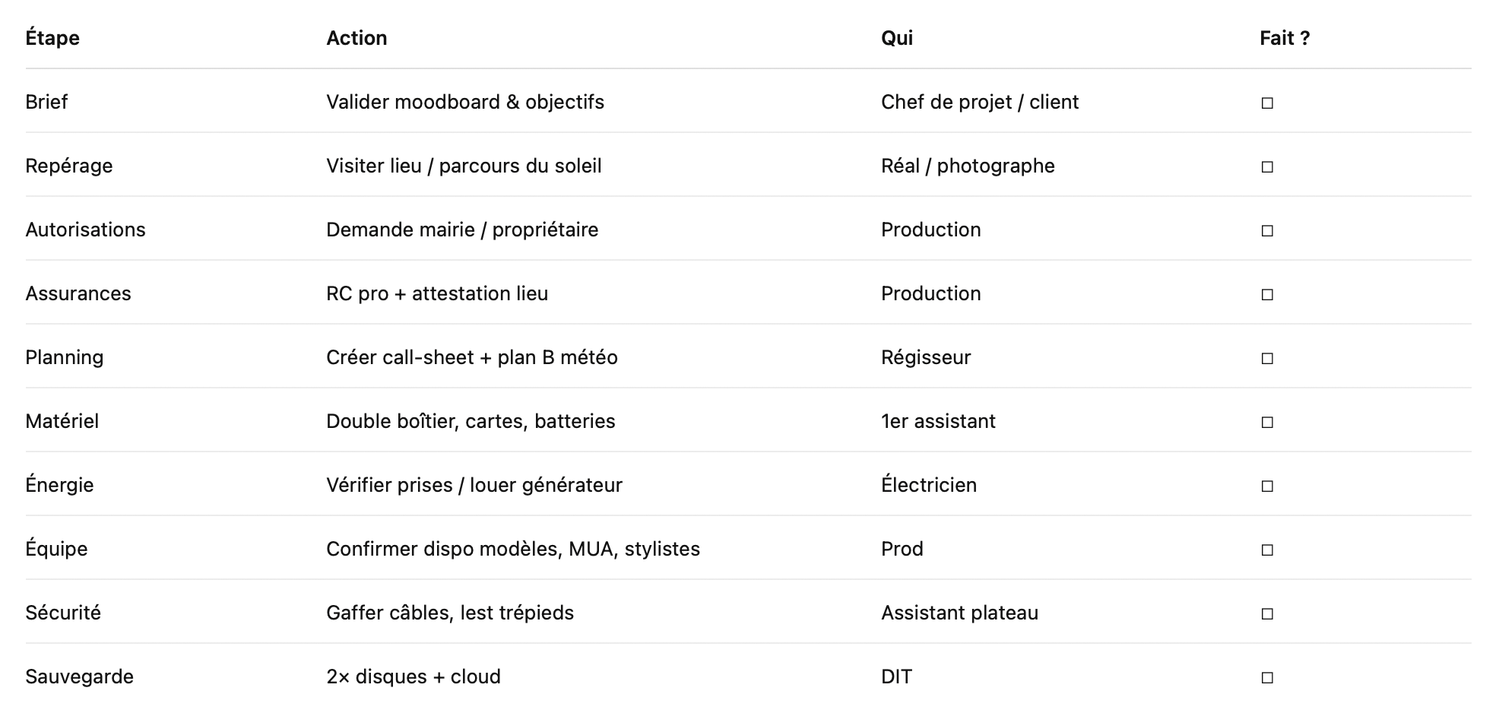Check the Brief row checkbox
Image resolution: width=1499 pixels, height=713 pixels.
click(1267, 103)
